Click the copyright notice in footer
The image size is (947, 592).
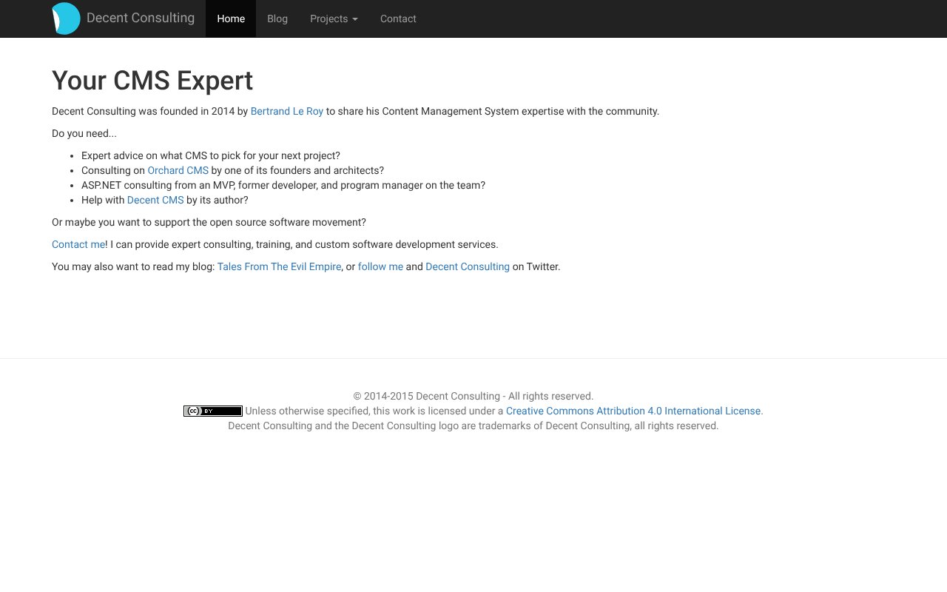tap(473, 396)
